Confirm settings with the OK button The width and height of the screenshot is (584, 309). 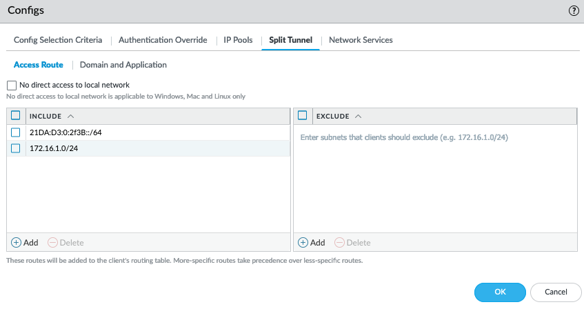coord(500,292)
